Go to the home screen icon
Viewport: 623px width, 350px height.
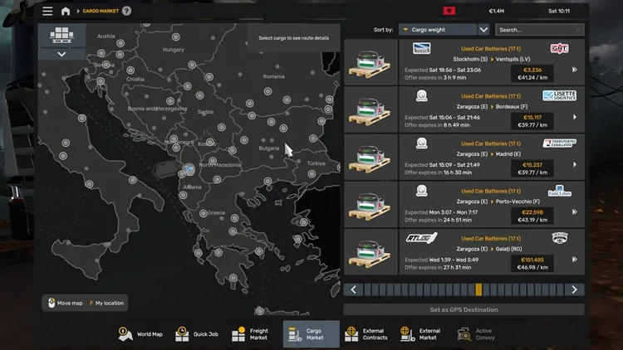point(66,11)
